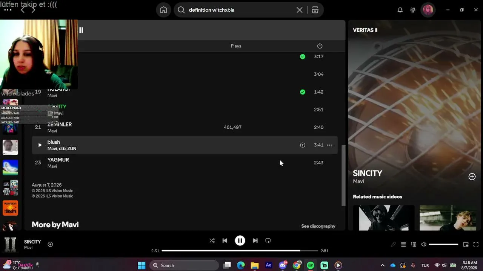Add SINCITY to Liked Songs in the player bar
The image size is (483, 271).
pyautogui.click(x=50, y=244)
